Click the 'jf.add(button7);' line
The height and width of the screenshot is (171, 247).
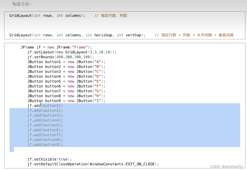pos(45,135)
